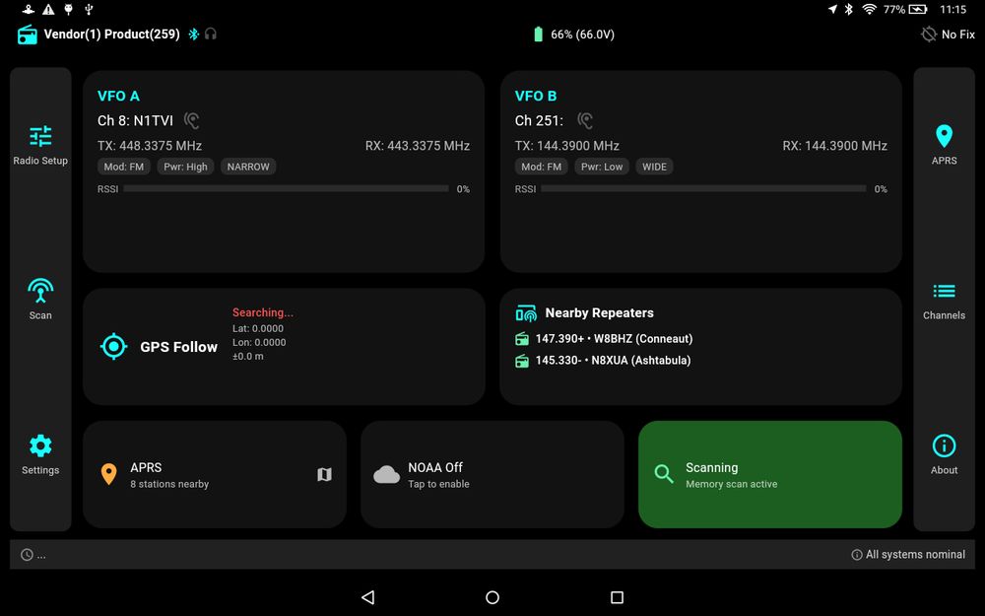Image resolution: width=985 pixels, height=616 pixels.
Task: Tap radio icon beside 145.330- N8XUA
Action: pos(522,361)
